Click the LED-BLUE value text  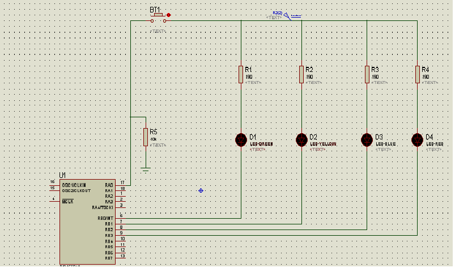tap(386, 144)
